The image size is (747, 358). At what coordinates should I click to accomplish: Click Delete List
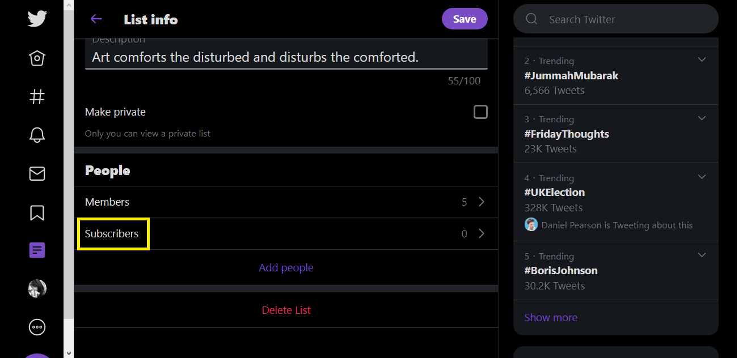pos(286,310)
